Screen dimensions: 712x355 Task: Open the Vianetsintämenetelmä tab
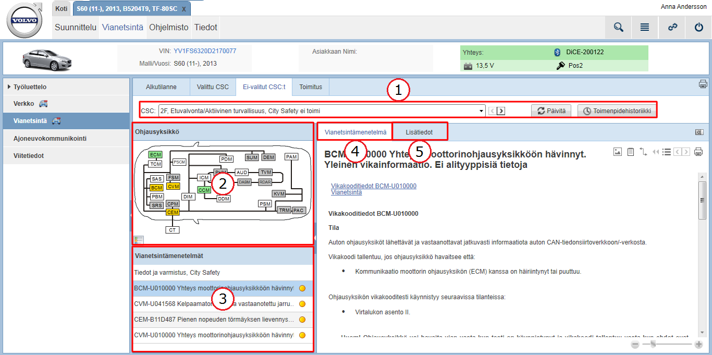[x=355, y=132]
